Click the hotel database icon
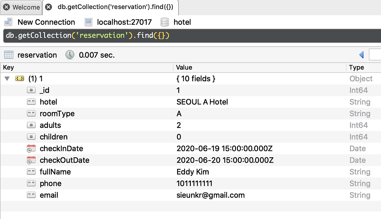The image size is (381, 219). [x=165, y=22]
